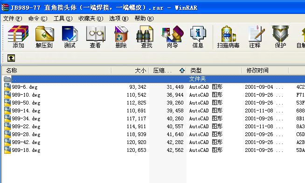The width and height of the screenshot is (305, 183).
Task: Click the Delete (删除) toolbar icon
Action: click(121, 37)
